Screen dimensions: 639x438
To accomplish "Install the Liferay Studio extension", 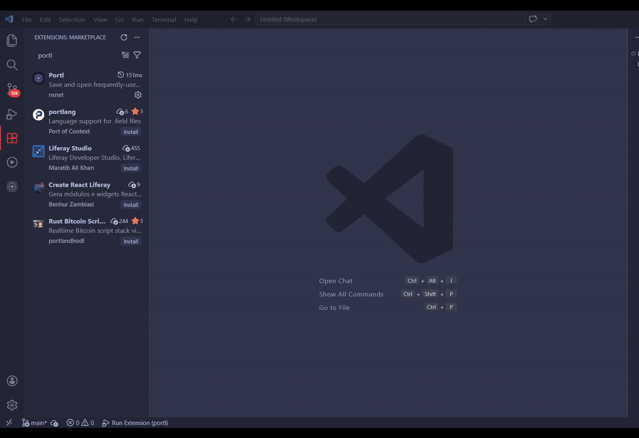I will pos(131,168).
